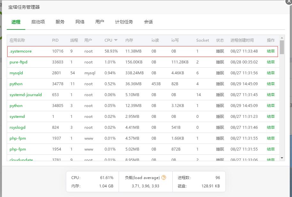Switch to the 会话 tab
The width and height of the screenshot is (292, 197).
pos(148,22)
